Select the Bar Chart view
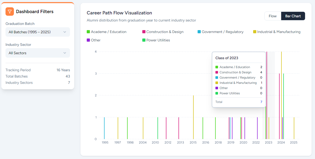 pyautogui.click(x=293, y=16)
